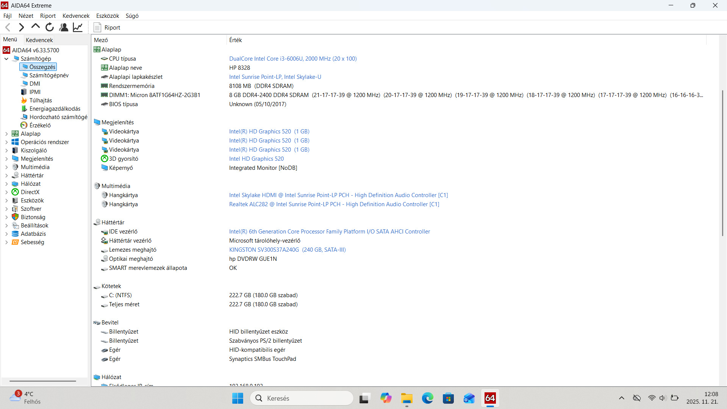Screen dimensions: 727x409
Task: Click the AIDA64 v6.33.5700 root icon
Action: tap(6, 50)
